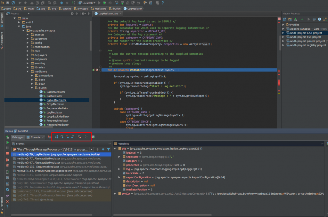This screenshot has width=328, height=217.
Task: Open the LocalESB run configuration dropdown
Action: 87,3
